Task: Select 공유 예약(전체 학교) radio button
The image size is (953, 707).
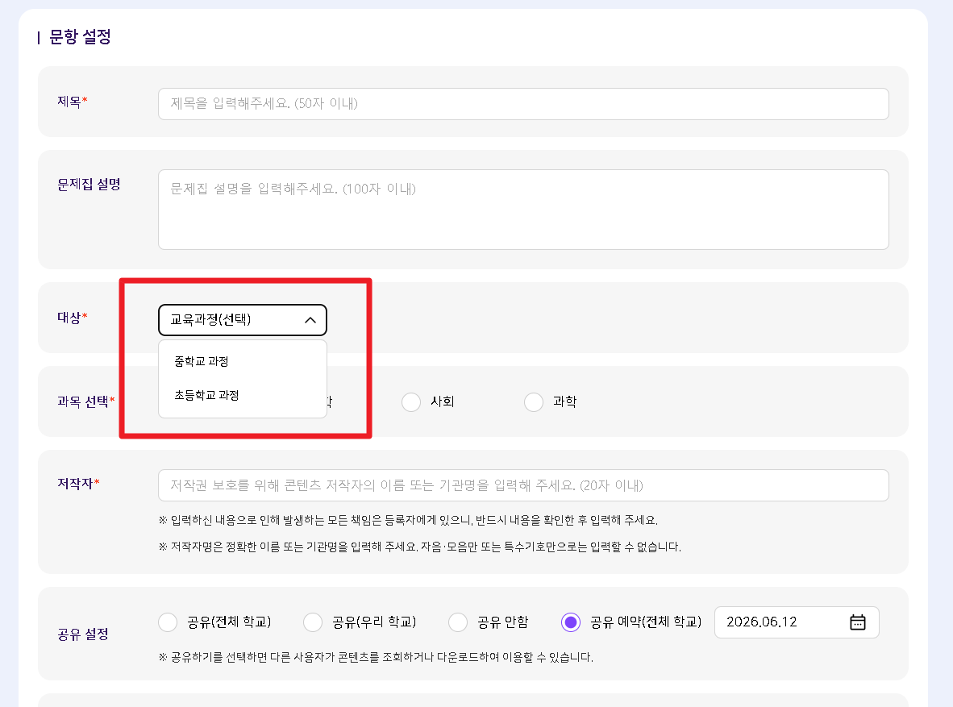Action: pyautogui.click(x=571, y=622)
